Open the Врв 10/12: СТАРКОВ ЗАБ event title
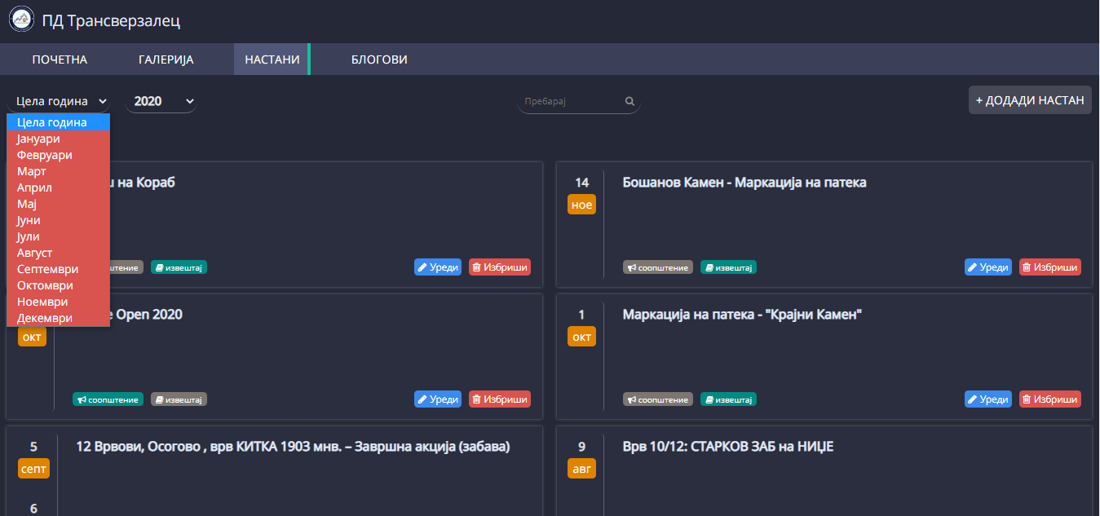Image resolution: width=1100 pixels, height=516 pixels. 727,447
